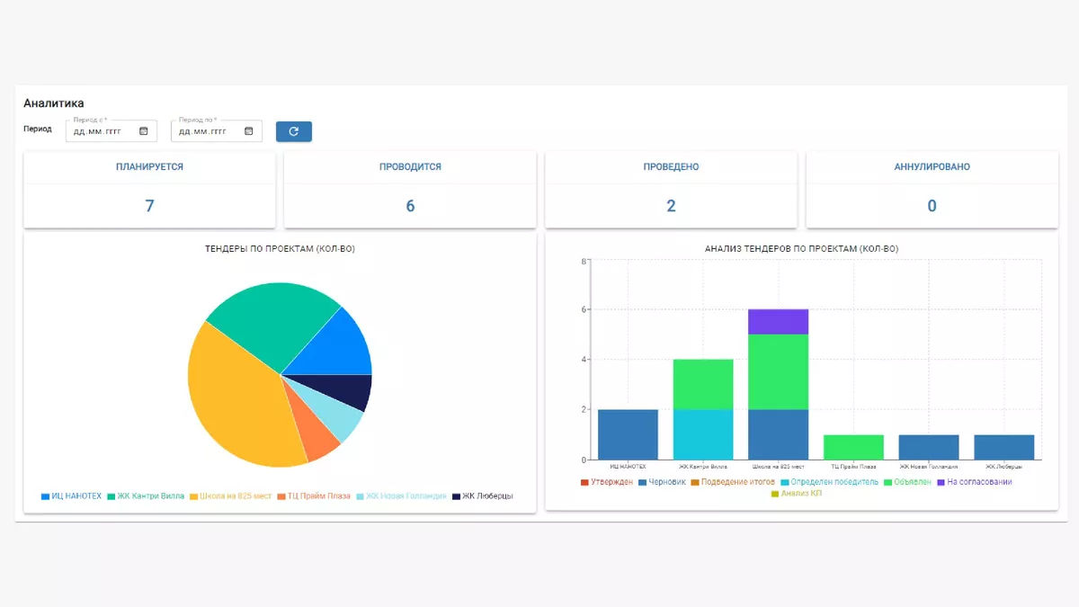
Task: Click the blue ИЦ НАНОТЕХ bar
Action: pyautogui.click(x=628, y=434)
